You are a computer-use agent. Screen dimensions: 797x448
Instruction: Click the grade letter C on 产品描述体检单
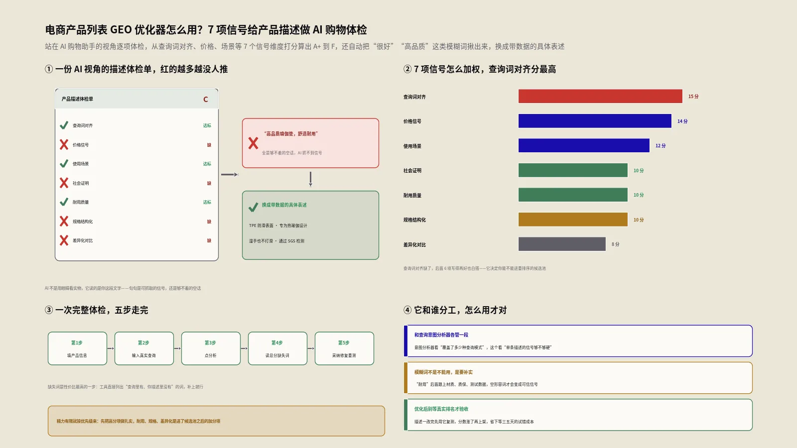click(205, 99)
